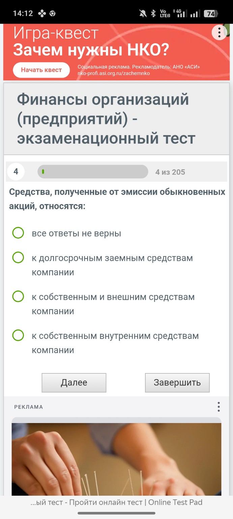Tap the test progress bar showing 4 из 205
Screen dimensions: 233x519
tap(93, 172)
